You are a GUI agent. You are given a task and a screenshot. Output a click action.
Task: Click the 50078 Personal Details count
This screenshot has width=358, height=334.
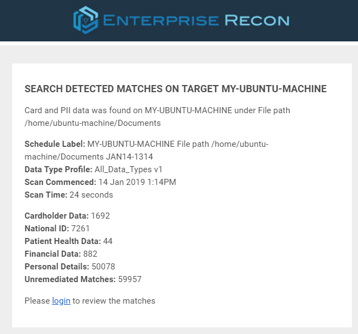[x=103, y=266]
